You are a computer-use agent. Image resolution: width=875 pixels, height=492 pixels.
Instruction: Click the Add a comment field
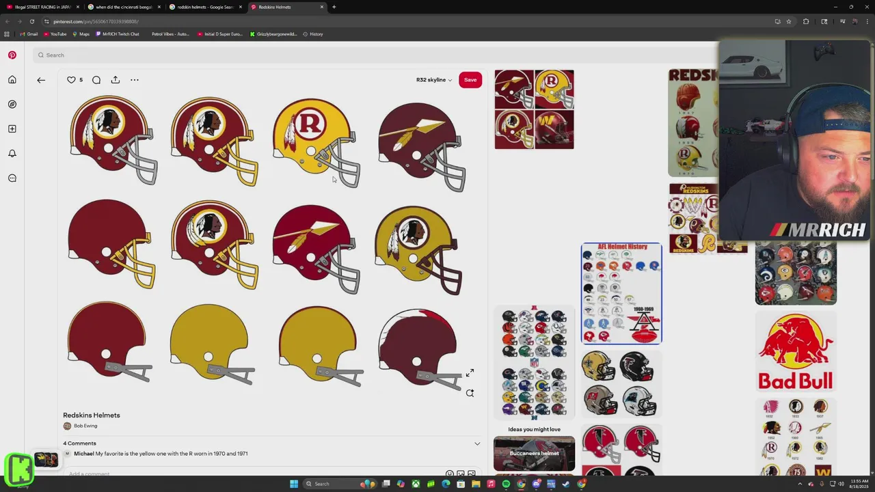pos(253,474)
